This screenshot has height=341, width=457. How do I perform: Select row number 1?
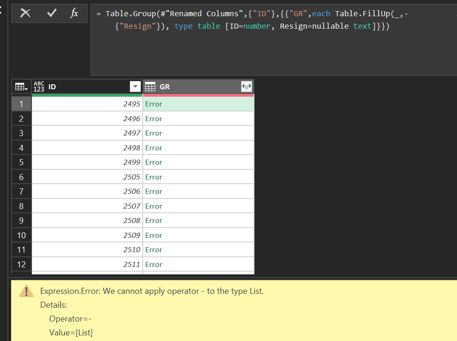21,104
